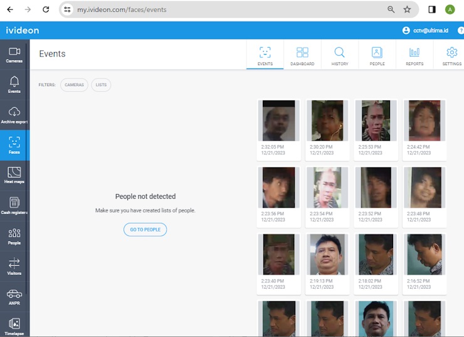Open Events bell in the sidebar
Screen dimensions: 464x337
[x=14, y=85]
